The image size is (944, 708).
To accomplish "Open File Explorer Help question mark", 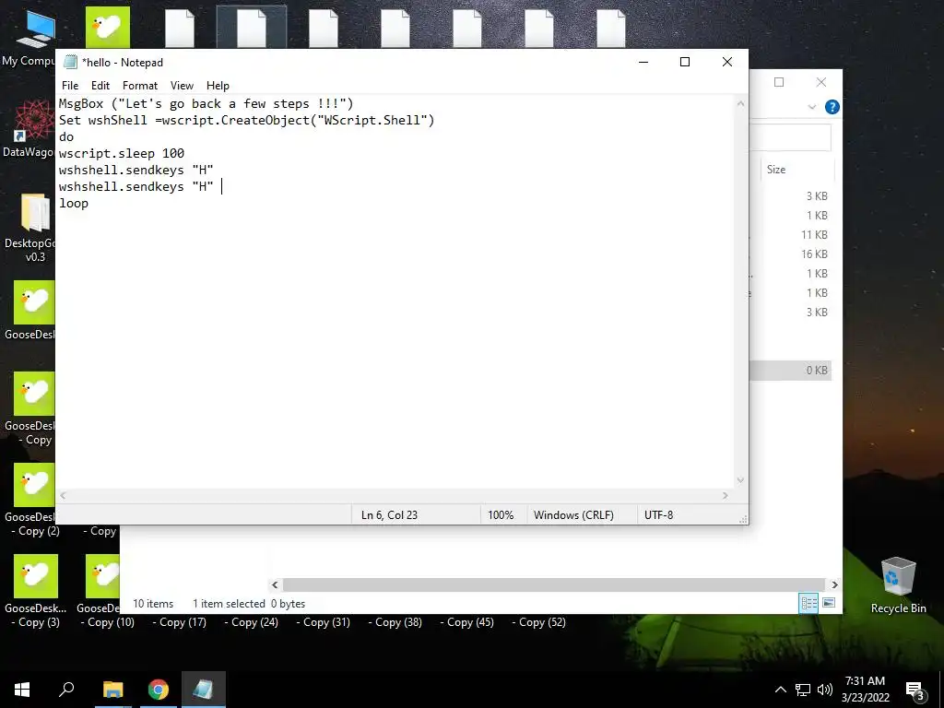I will click(x=832, y=107).
